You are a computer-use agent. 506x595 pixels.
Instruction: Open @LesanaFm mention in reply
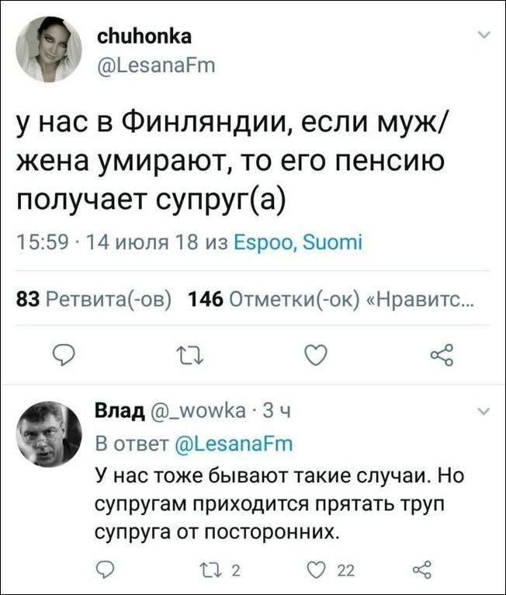(x=233, y=444)
